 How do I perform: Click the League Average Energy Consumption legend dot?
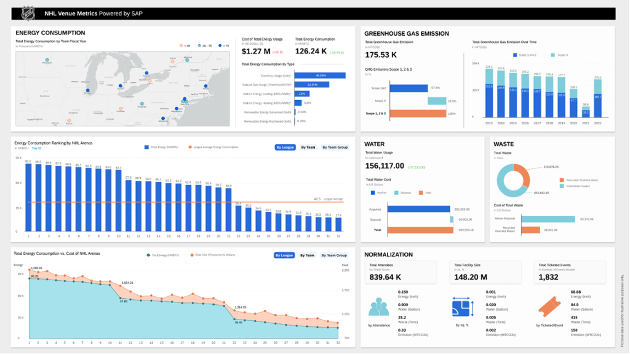190,147
